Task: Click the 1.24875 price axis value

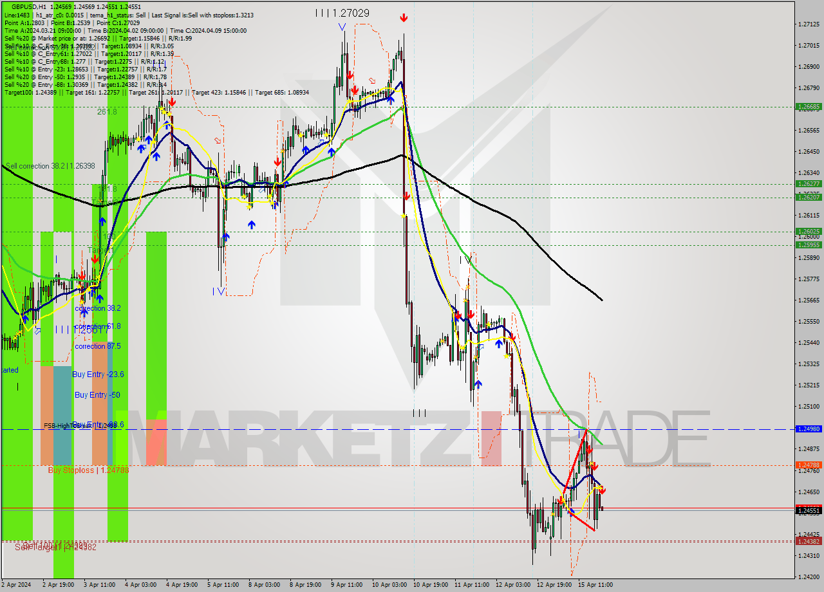Action: 808,449
